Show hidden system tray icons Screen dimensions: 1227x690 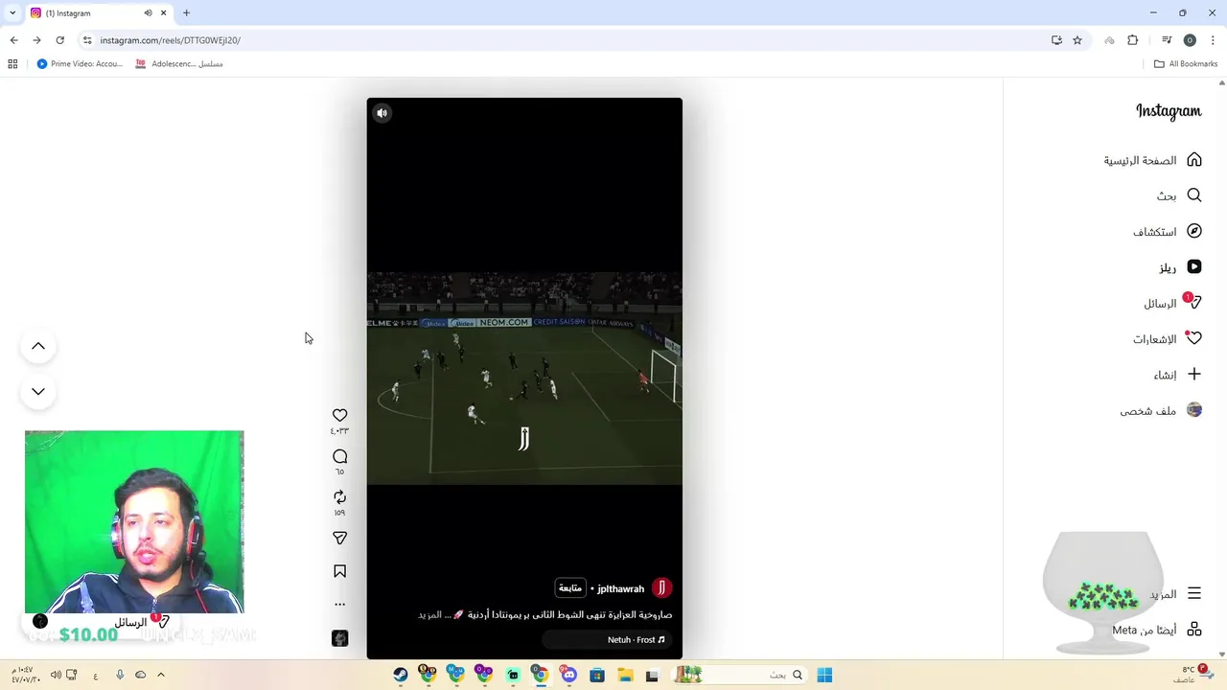[x=160, y=675]
